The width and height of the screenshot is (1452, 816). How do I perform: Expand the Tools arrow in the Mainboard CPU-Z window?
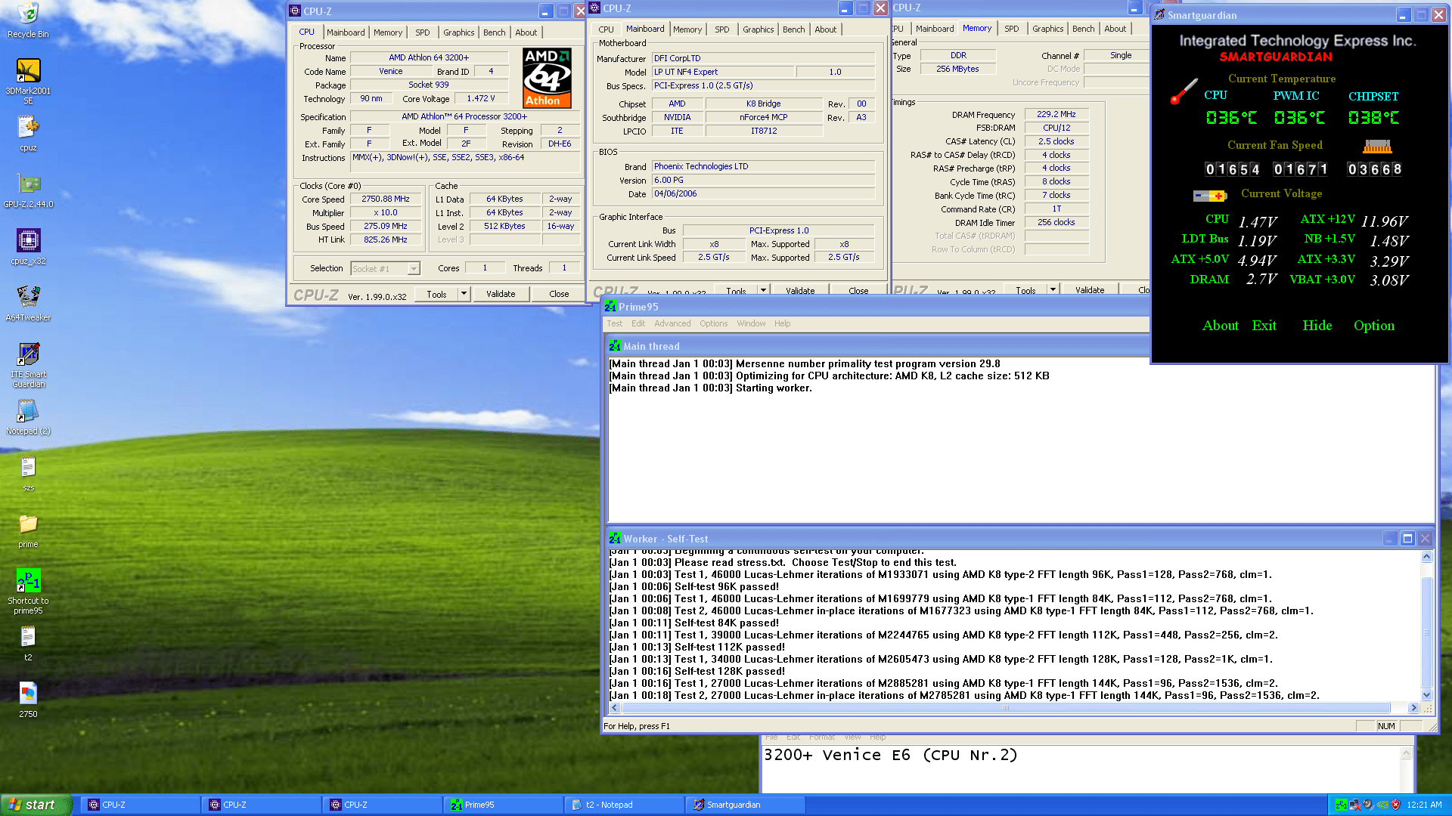coord(763,290)
